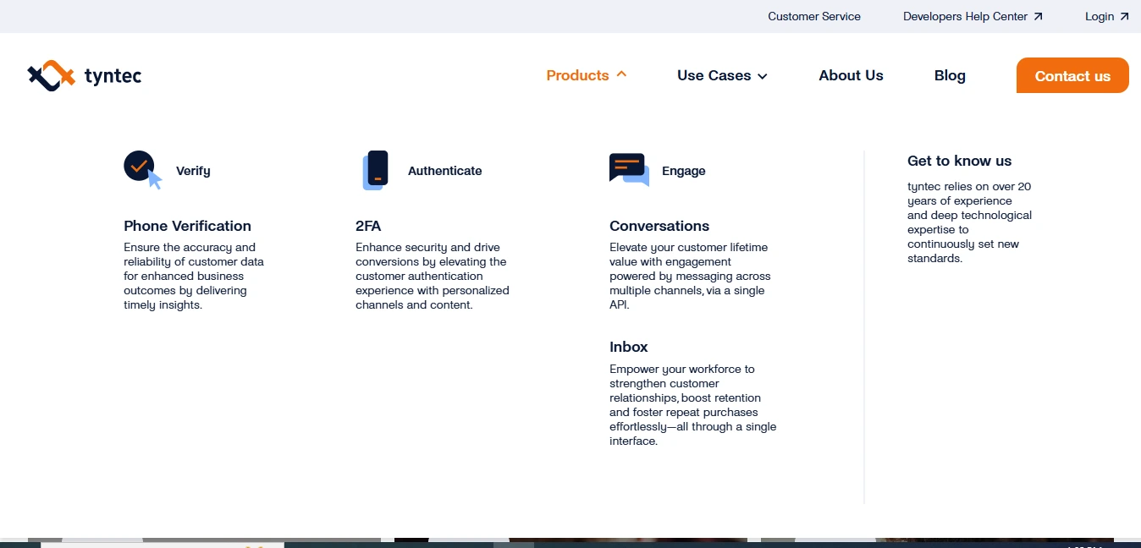Click the Login external arrow icon
This screenshot has width=1141, height=548.
point(1124,16)
